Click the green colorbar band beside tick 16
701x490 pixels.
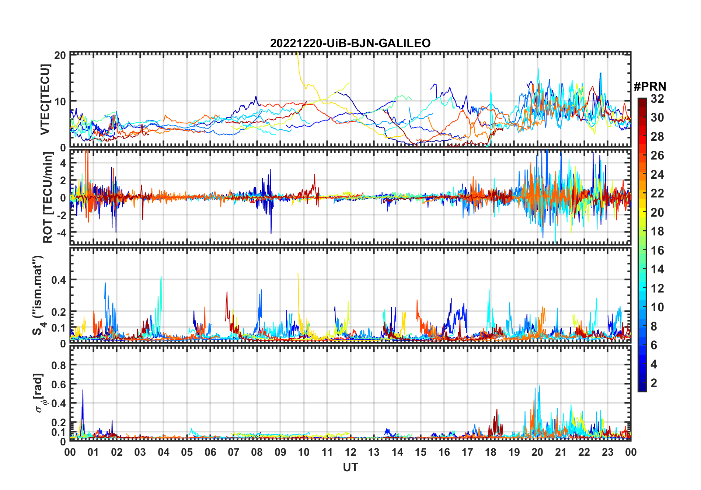pyautogui.click(x=642, y=251)
